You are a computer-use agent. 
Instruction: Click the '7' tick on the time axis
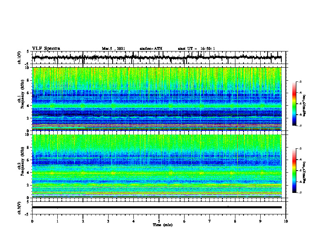[x=210, y=221]
